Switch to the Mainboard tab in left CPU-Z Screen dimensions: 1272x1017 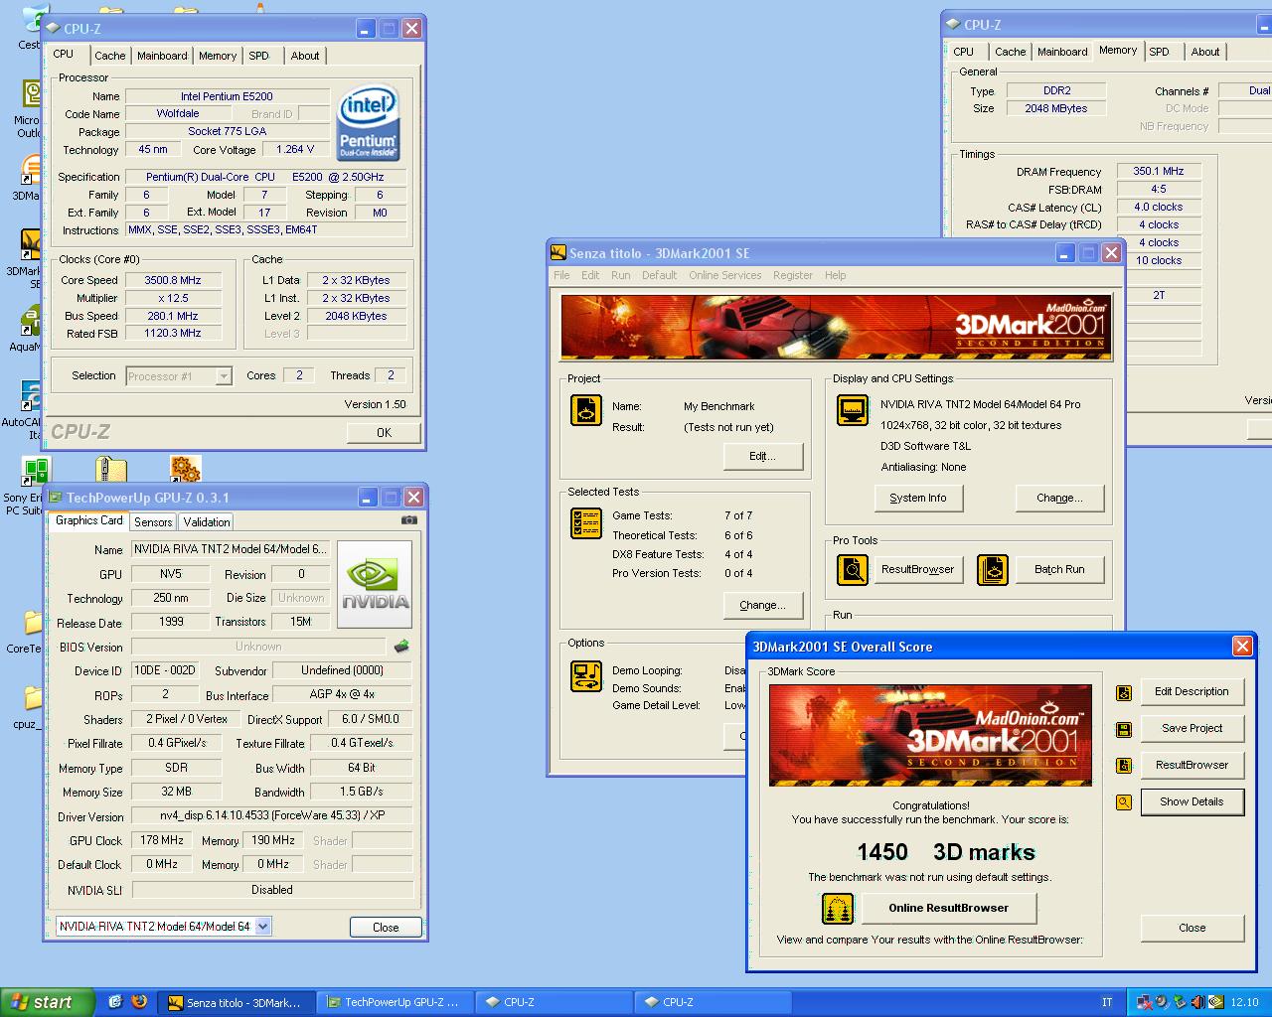[x=162, y=56]
